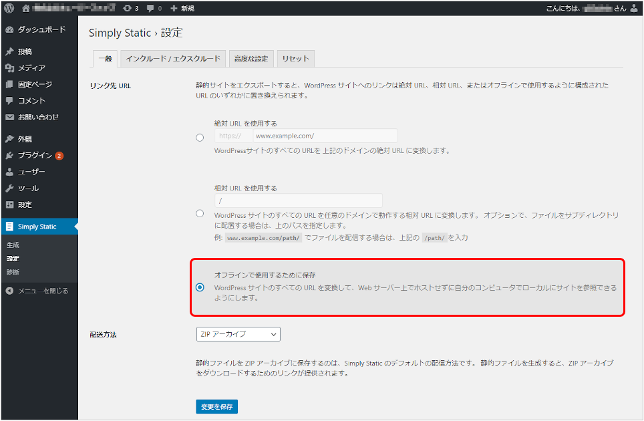Click the メニューを閉じる collapse arrow icon
The width and height of the screenshot is (644, 421).
(x=9, y=291)
